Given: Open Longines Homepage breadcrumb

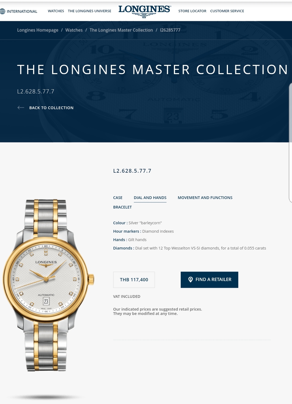Looking at the screenshot, I should [x=38, y=30].
